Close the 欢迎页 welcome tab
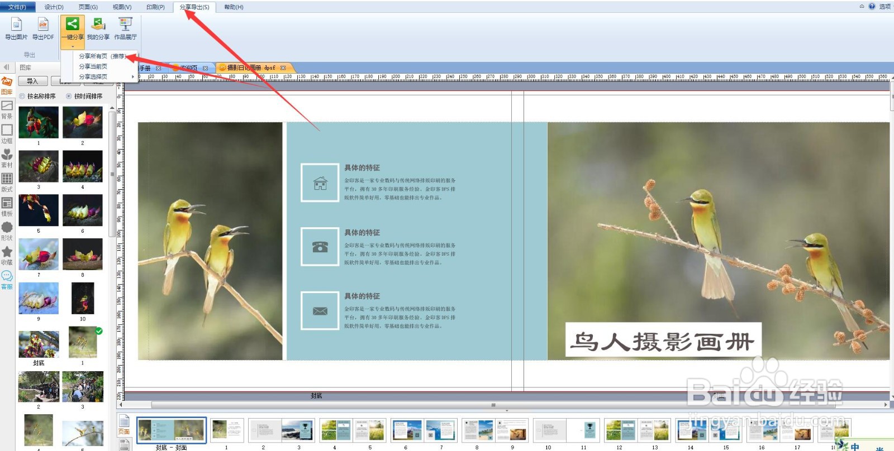The width and height of the screenshot is (894, 451). point(206,68)
